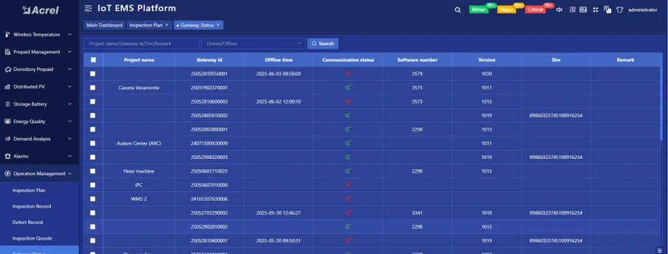Open the Online/Offline filter dropdown
Screen dimensions: 668x254
tap(253, 44)
